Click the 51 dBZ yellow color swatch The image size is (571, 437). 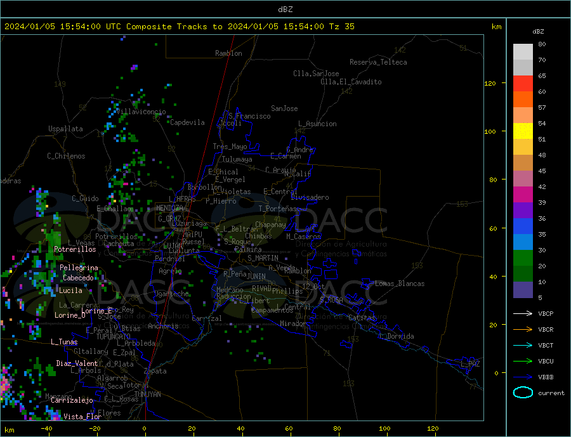(x=523, y=131)
